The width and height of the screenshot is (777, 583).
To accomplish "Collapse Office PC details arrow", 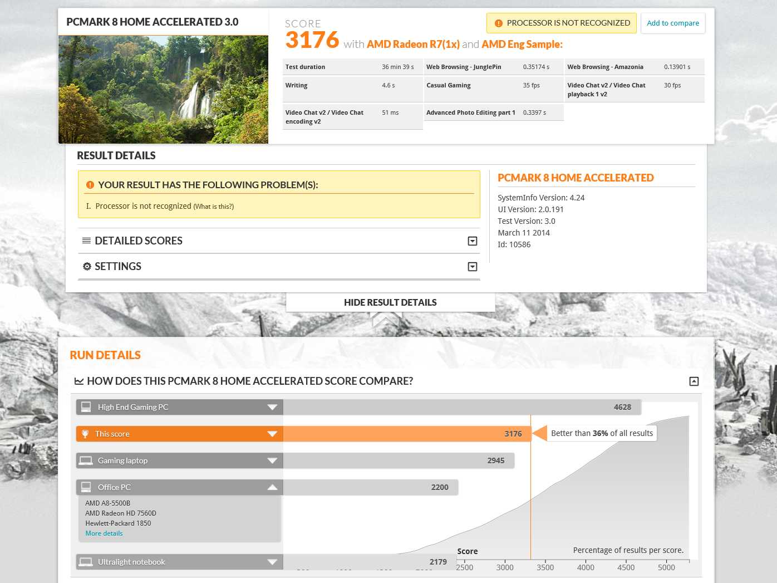I will click(x=272, y=487).
